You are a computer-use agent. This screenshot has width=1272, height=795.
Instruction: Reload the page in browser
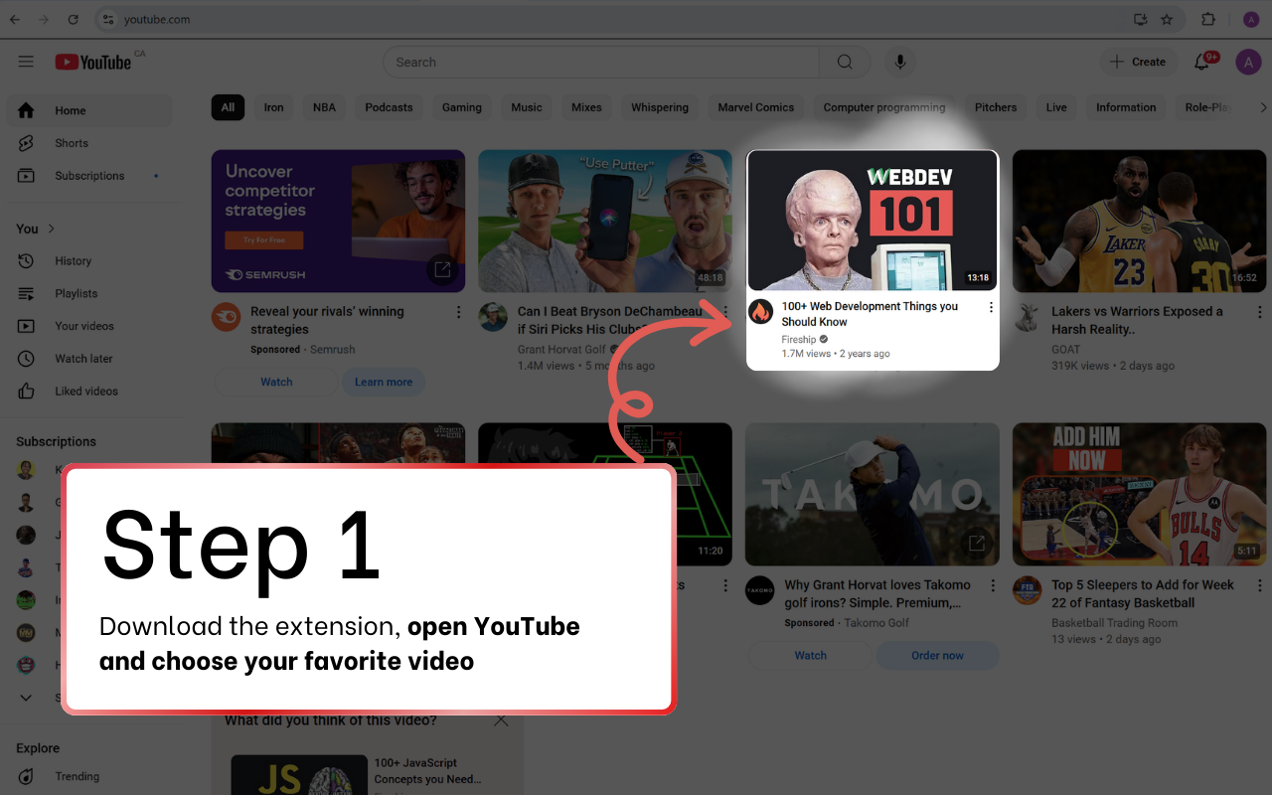point(73,19)
